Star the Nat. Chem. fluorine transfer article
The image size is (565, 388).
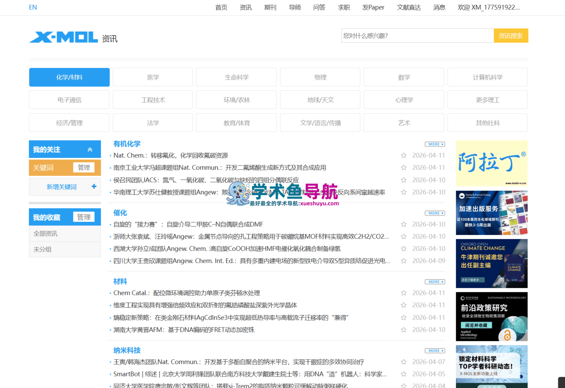click(x=403, y=155)
